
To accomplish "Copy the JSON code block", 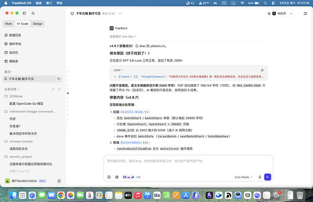I will tap(262, 70).
